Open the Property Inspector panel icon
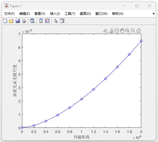The height and width of the screenshot is (142, 158). (62, 21)
